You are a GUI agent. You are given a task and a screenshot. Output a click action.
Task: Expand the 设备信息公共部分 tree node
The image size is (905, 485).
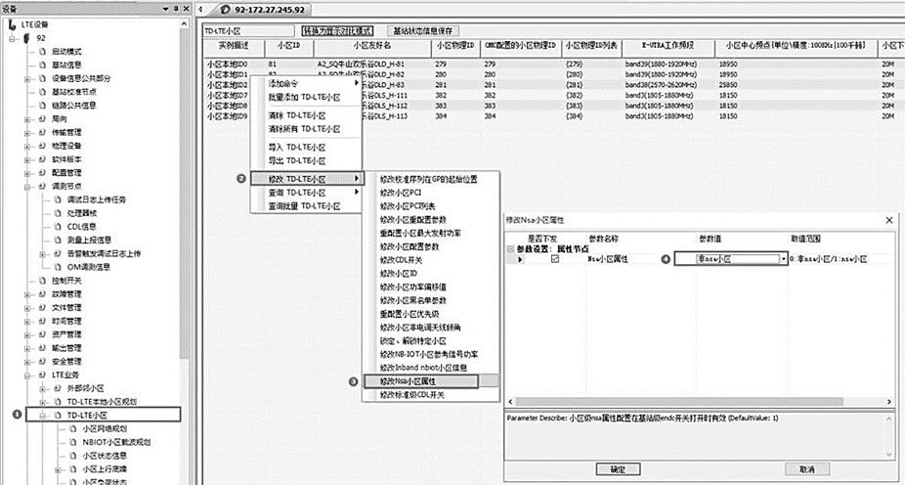click(x=27, y=78)
